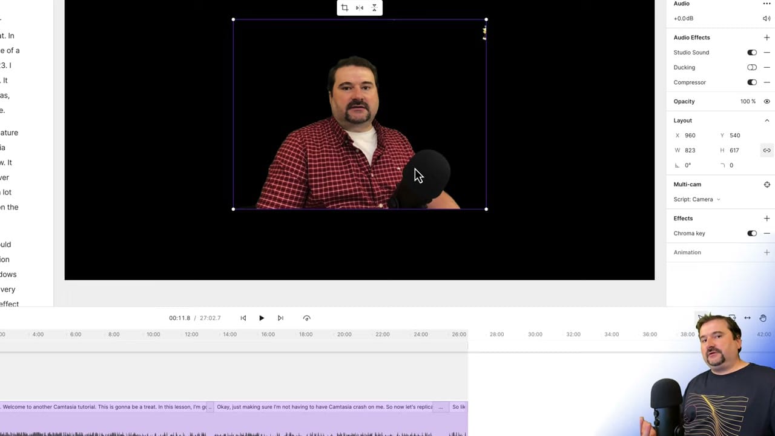Mute audio using the speaker icon
Viewport: 775px width, 436px height.
767,18
